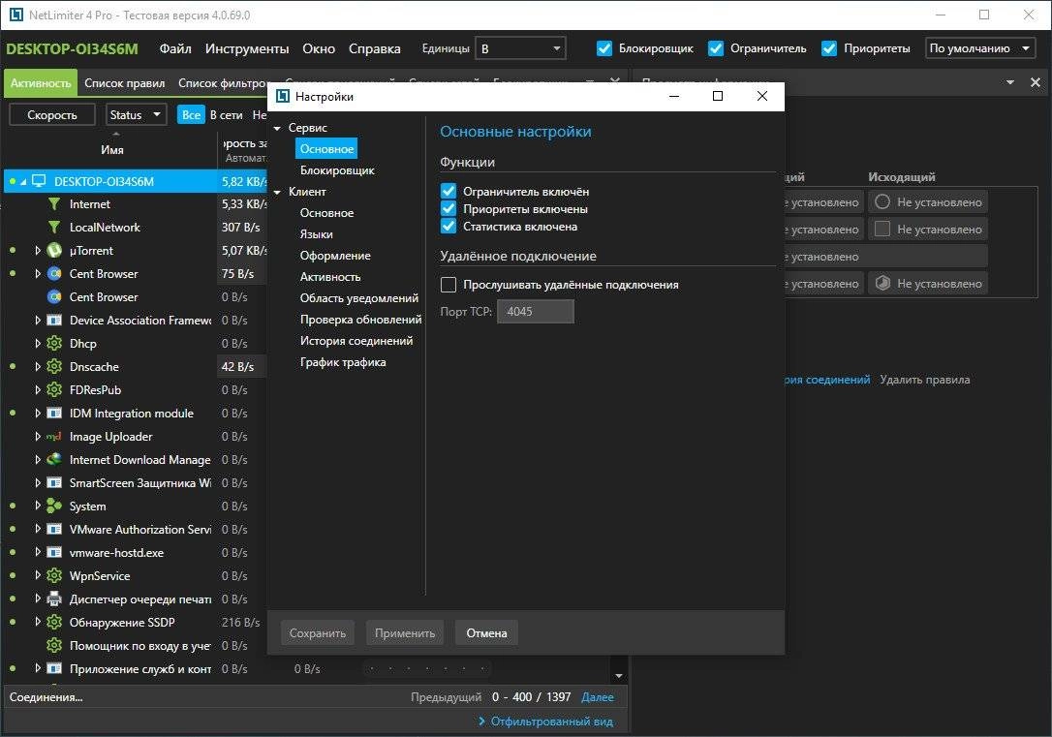The height and width of the screenshot is (737, 1052).
Task: Click the Помощник по входу gear icon
Action: point(53,646)
